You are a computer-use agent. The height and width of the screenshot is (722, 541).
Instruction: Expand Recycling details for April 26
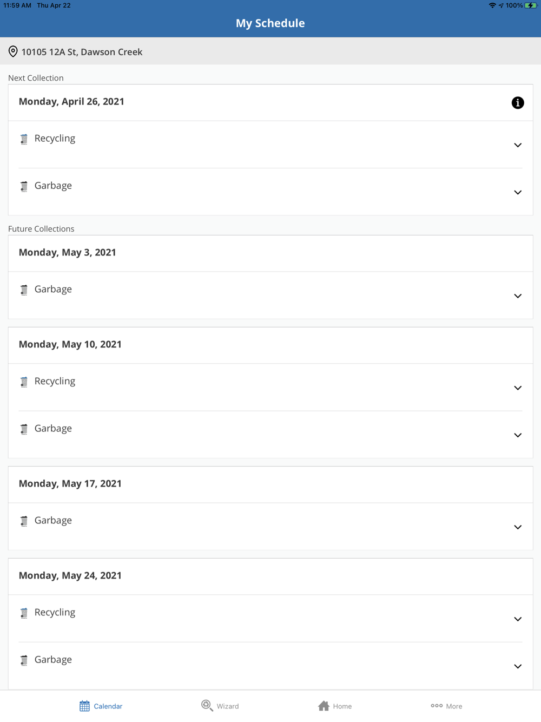coord(517,145)
